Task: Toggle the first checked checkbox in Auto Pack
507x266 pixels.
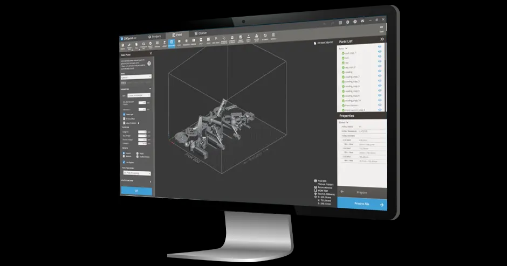Action: pos(124,114)
